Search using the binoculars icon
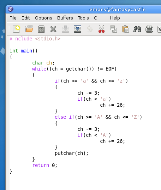The image size is (161, 190). (137, 29)
